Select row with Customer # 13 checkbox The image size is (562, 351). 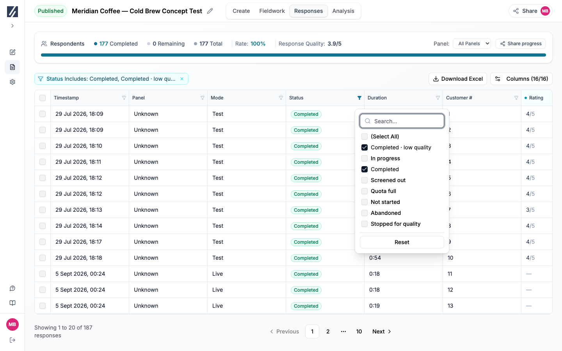(x=43, y=306)
